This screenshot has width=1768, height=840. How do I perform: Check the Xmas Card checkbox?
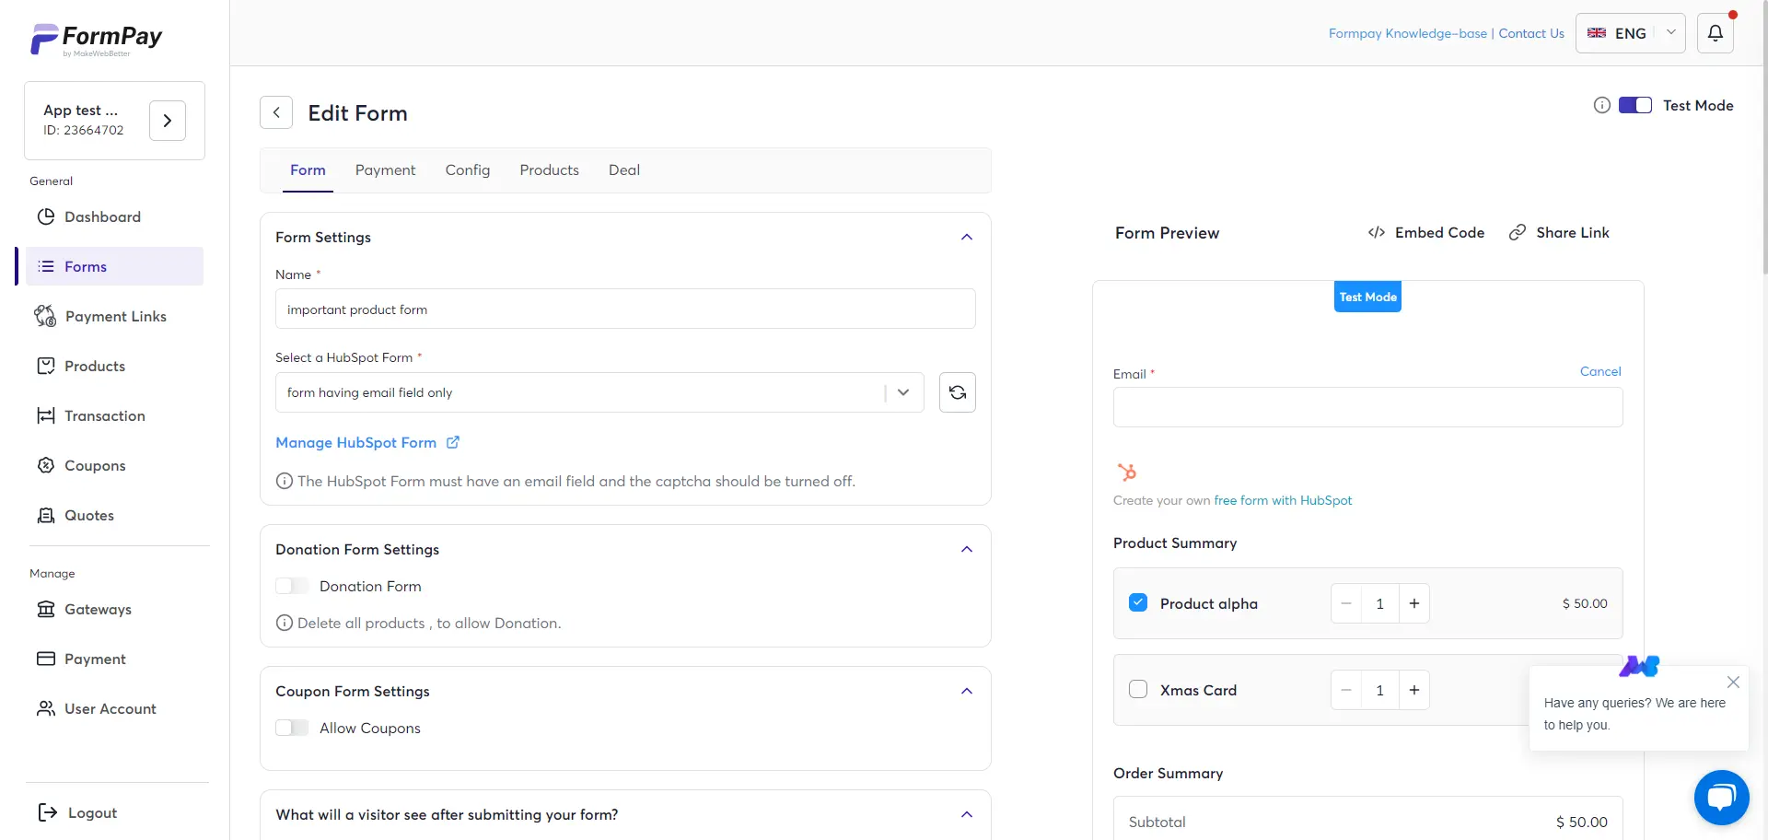[x=1138, y=690]
